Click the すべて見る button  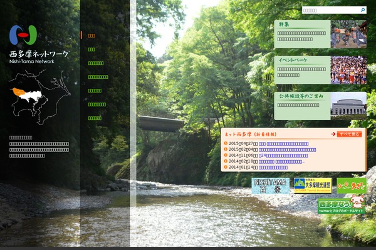point(349,134)
